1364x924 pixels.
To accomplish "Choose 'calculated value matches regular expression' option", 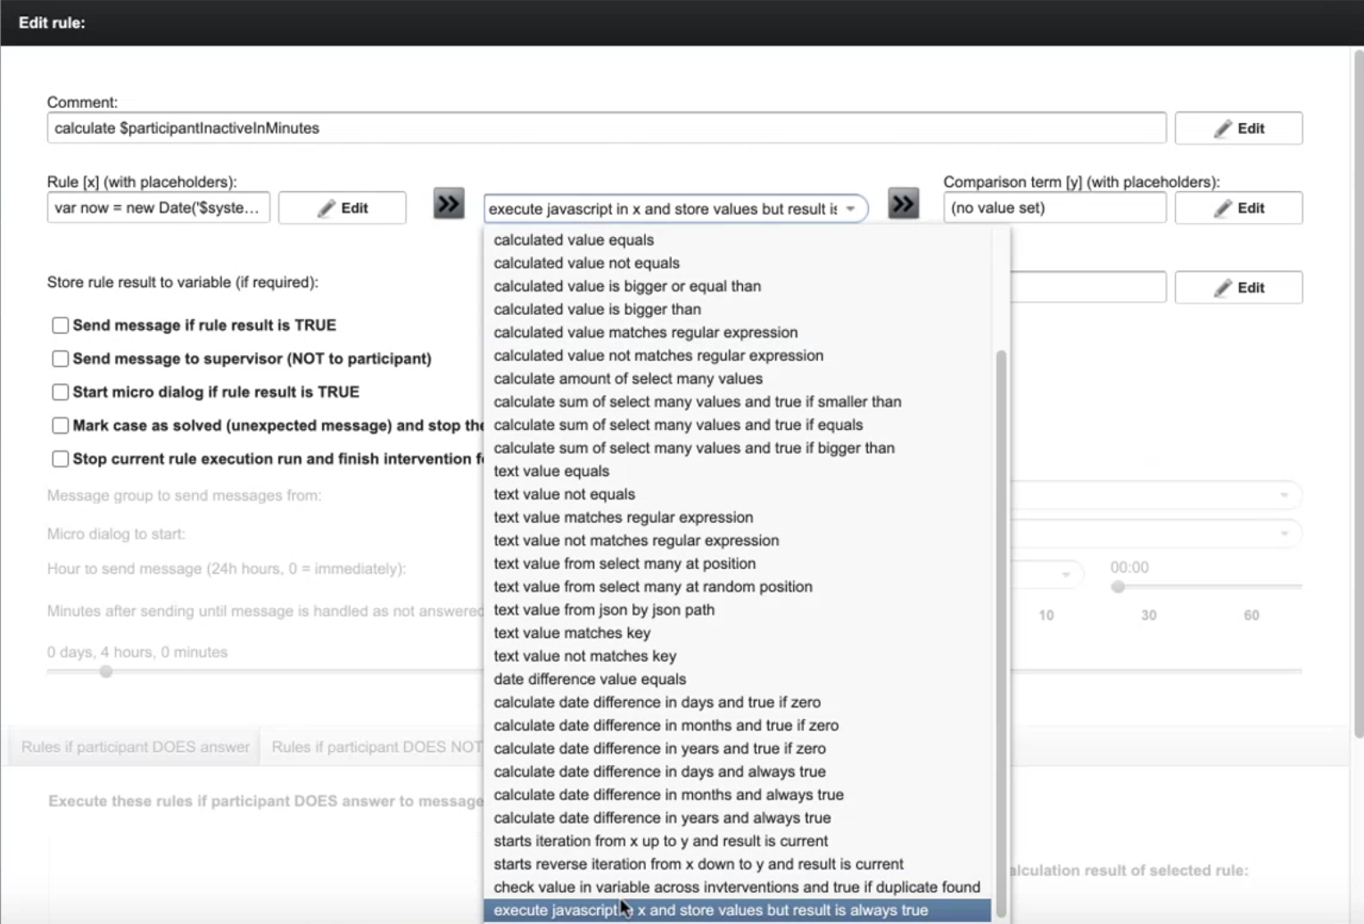I will pos(645,333).
